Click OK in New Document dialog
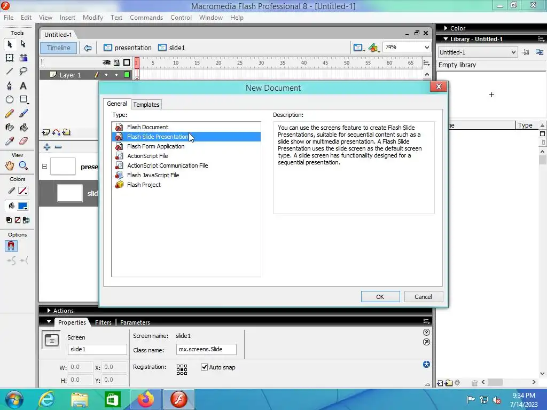The height and width of the screenshot is (410, 547). click(380, 297)
